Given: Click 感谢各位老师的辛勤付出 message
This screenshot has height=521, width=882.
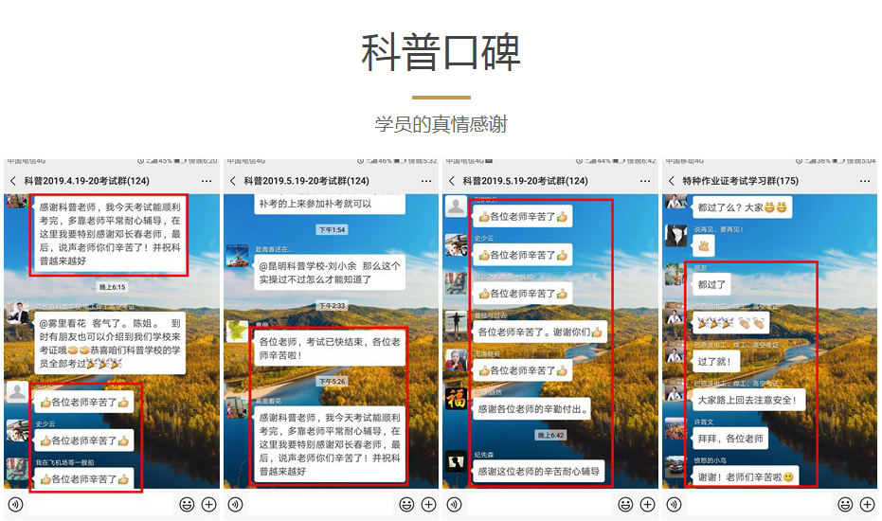Looking at the screenshot, I should point(531,409).
